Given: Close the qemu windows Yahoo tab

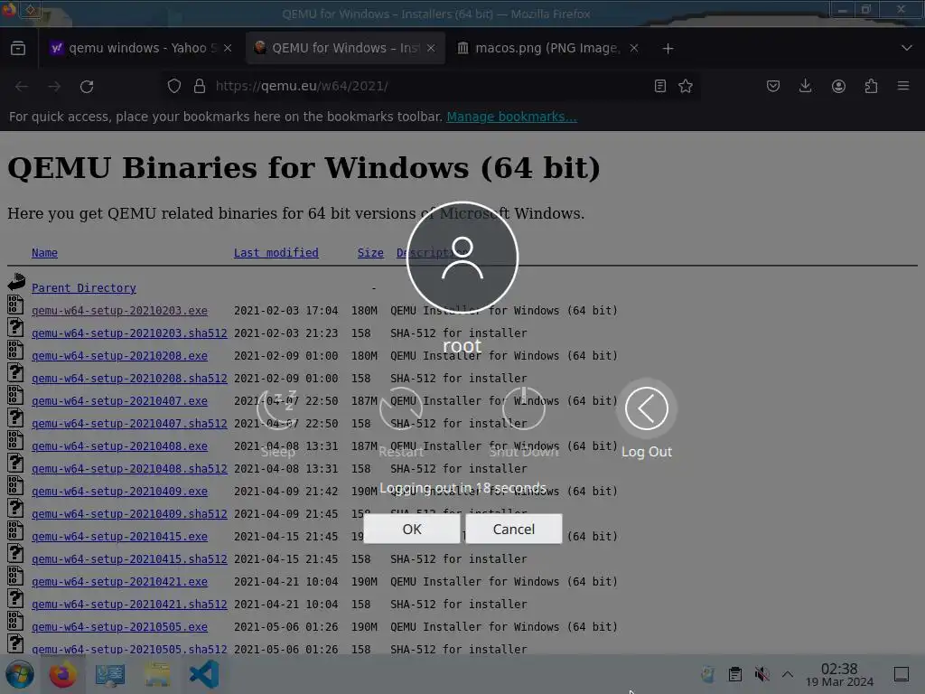Looking at the screenshot, I should [228, 48].
